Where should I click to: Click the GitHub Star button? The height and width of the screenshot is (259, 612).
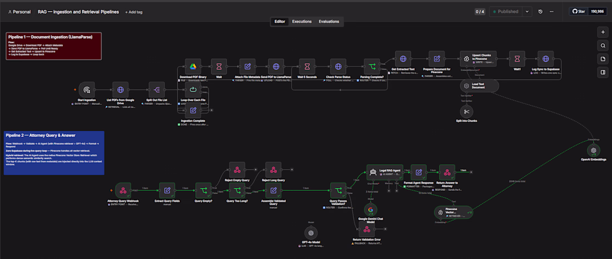pyautogui.click(x=580, y=12)
